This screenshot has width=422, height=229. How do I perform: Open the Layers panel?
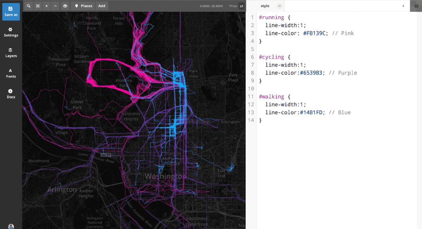(x=11, y=53)
